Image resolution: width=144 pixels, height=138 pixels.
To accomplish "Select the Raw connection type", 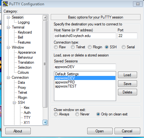I will click(56, 47).
